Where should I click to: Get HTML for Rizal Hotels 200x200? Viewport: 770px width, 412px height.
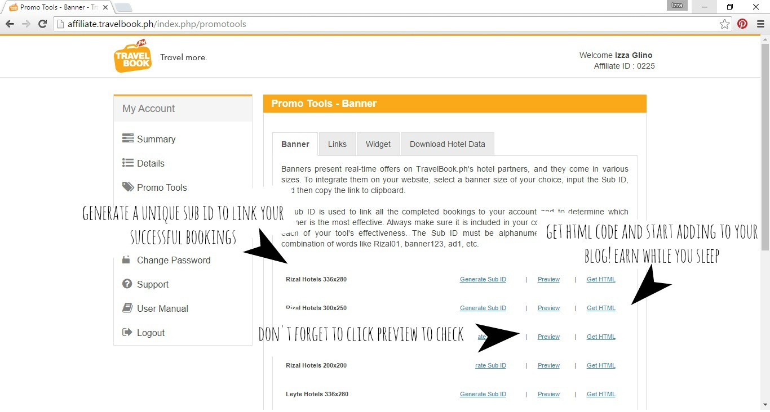click(x=601, y=365)
